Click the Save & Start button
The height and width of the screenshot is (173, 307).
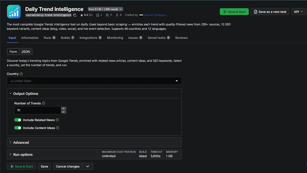tap(234, 11)
